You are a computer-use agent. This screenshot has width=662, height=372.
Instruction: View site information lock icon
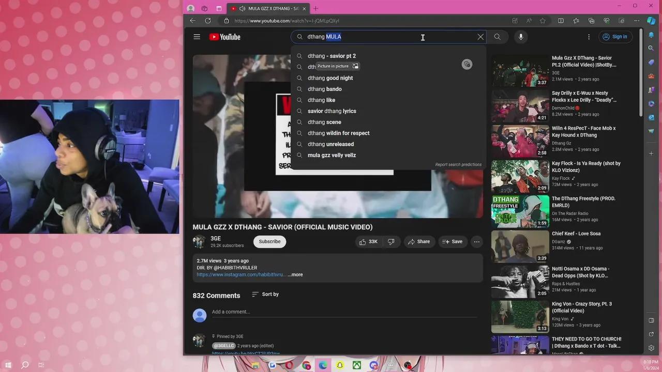coord(226,21)
